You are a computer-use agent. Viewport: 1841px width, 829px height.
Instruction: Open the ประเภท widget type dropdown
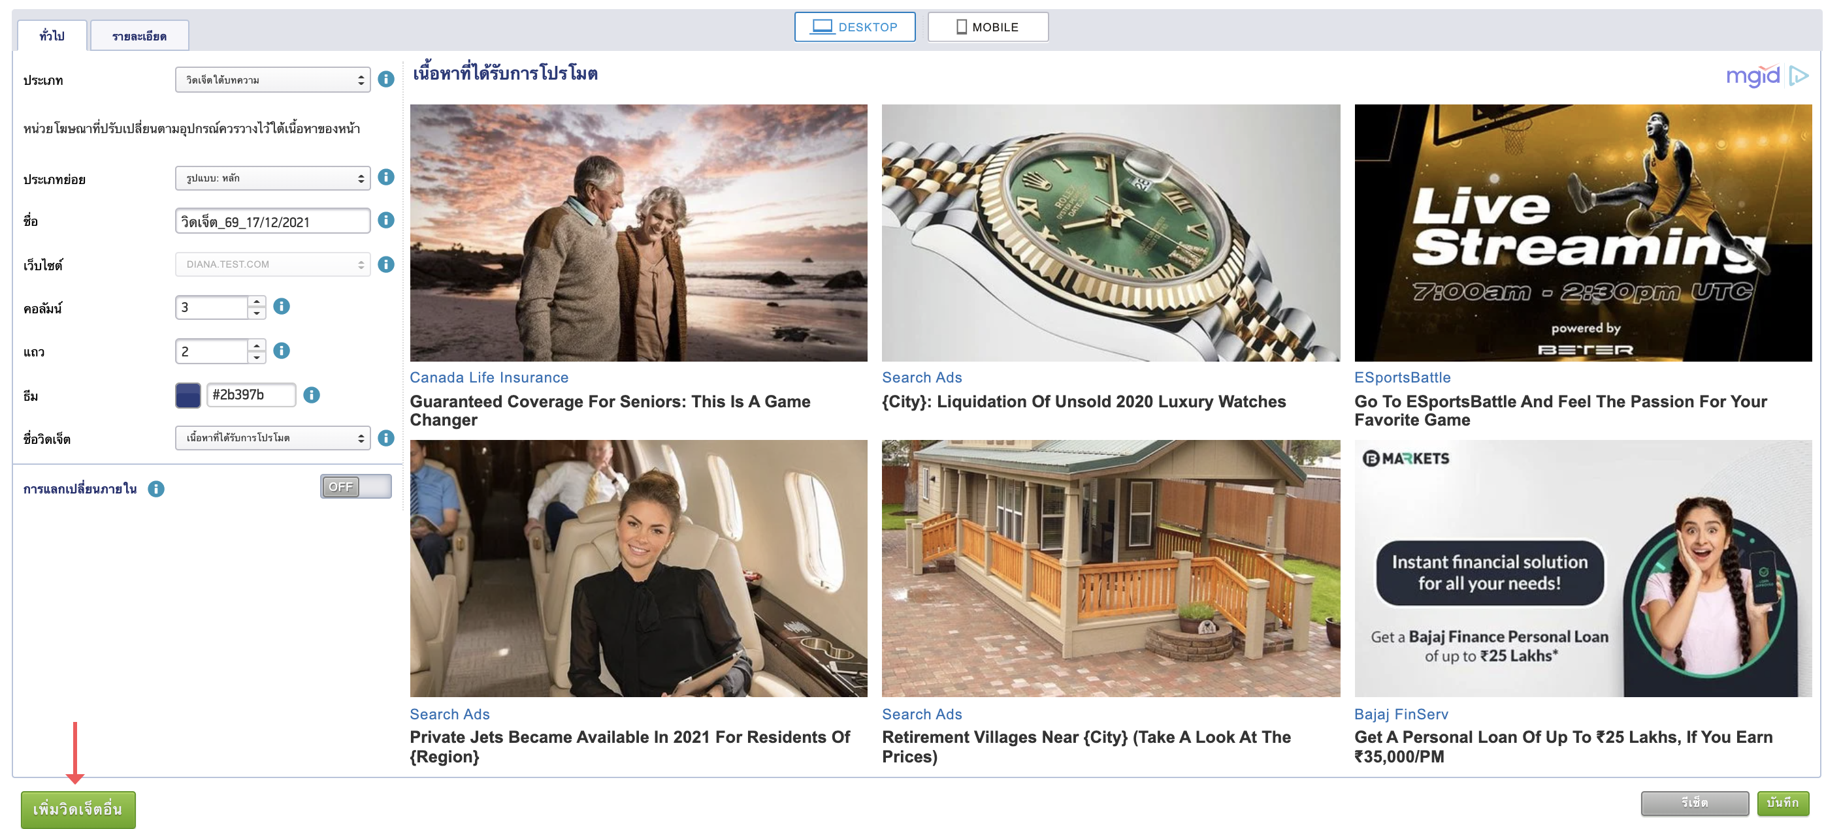click(x=272, y=79)
